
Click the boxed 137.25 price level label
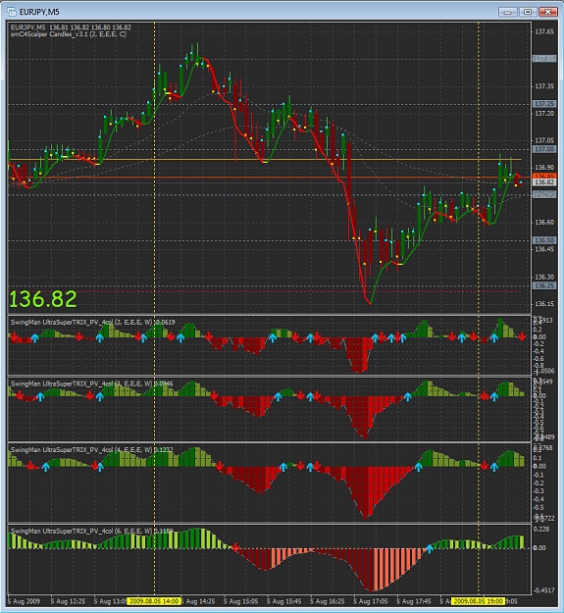pyautogui.click(x=544, y=104)
